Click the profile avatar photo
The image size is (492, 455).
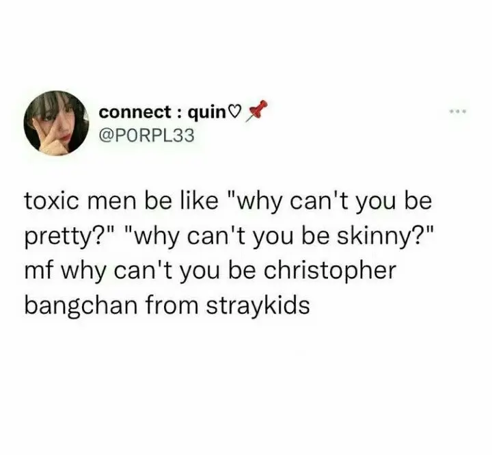[57, 123]
